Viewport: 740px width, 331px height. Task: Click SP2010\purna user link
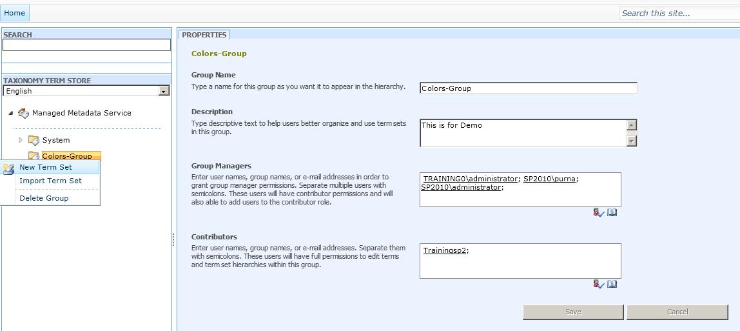[549, 179]
